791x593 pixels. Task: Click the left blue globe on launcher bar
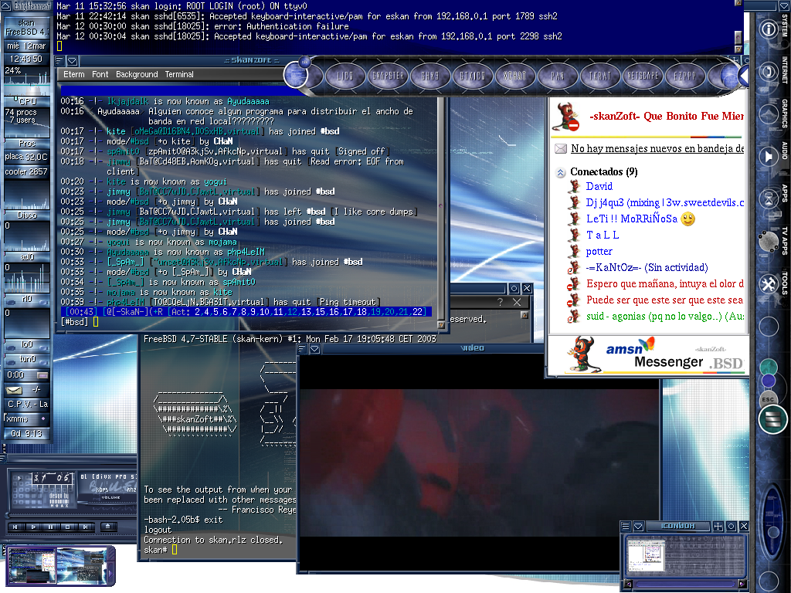pos(297,76)
